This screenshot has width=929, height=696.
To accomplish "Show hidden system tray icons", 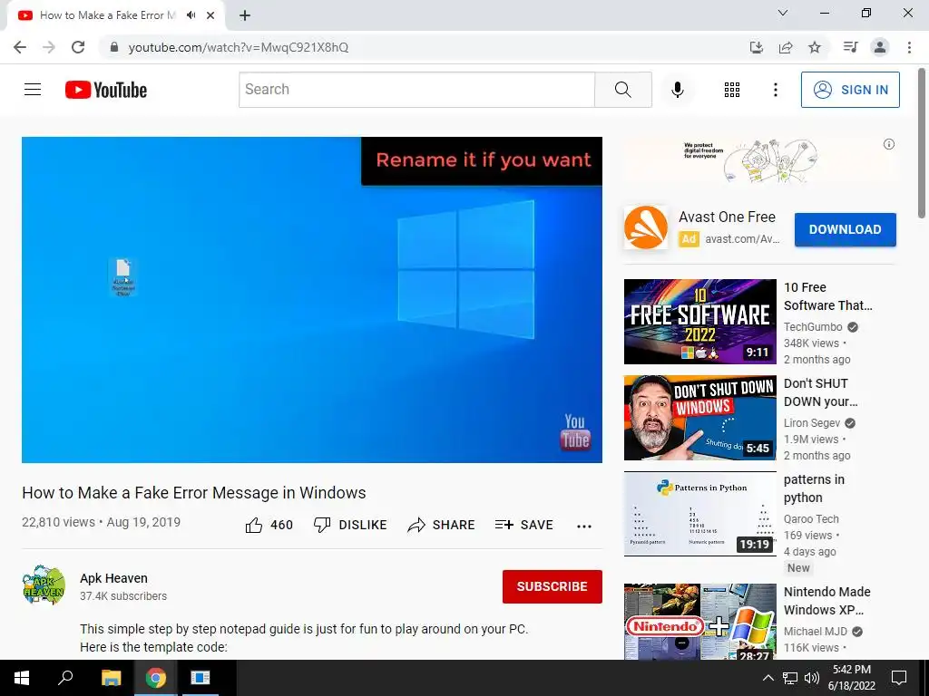I will coord(768,678).
